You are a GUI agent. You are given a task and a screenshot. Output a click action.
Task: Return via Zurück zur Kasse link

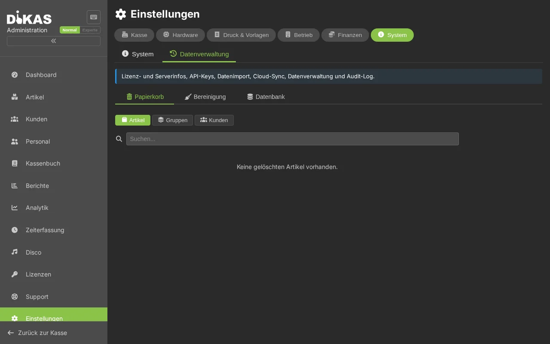pos(43,333)
